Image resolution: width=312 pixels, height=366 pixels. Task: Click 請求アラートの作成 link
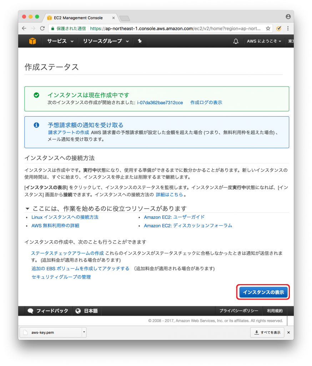[69, 133]
